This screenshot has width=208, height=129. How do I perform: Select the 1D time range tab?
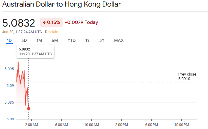(9, 40)
